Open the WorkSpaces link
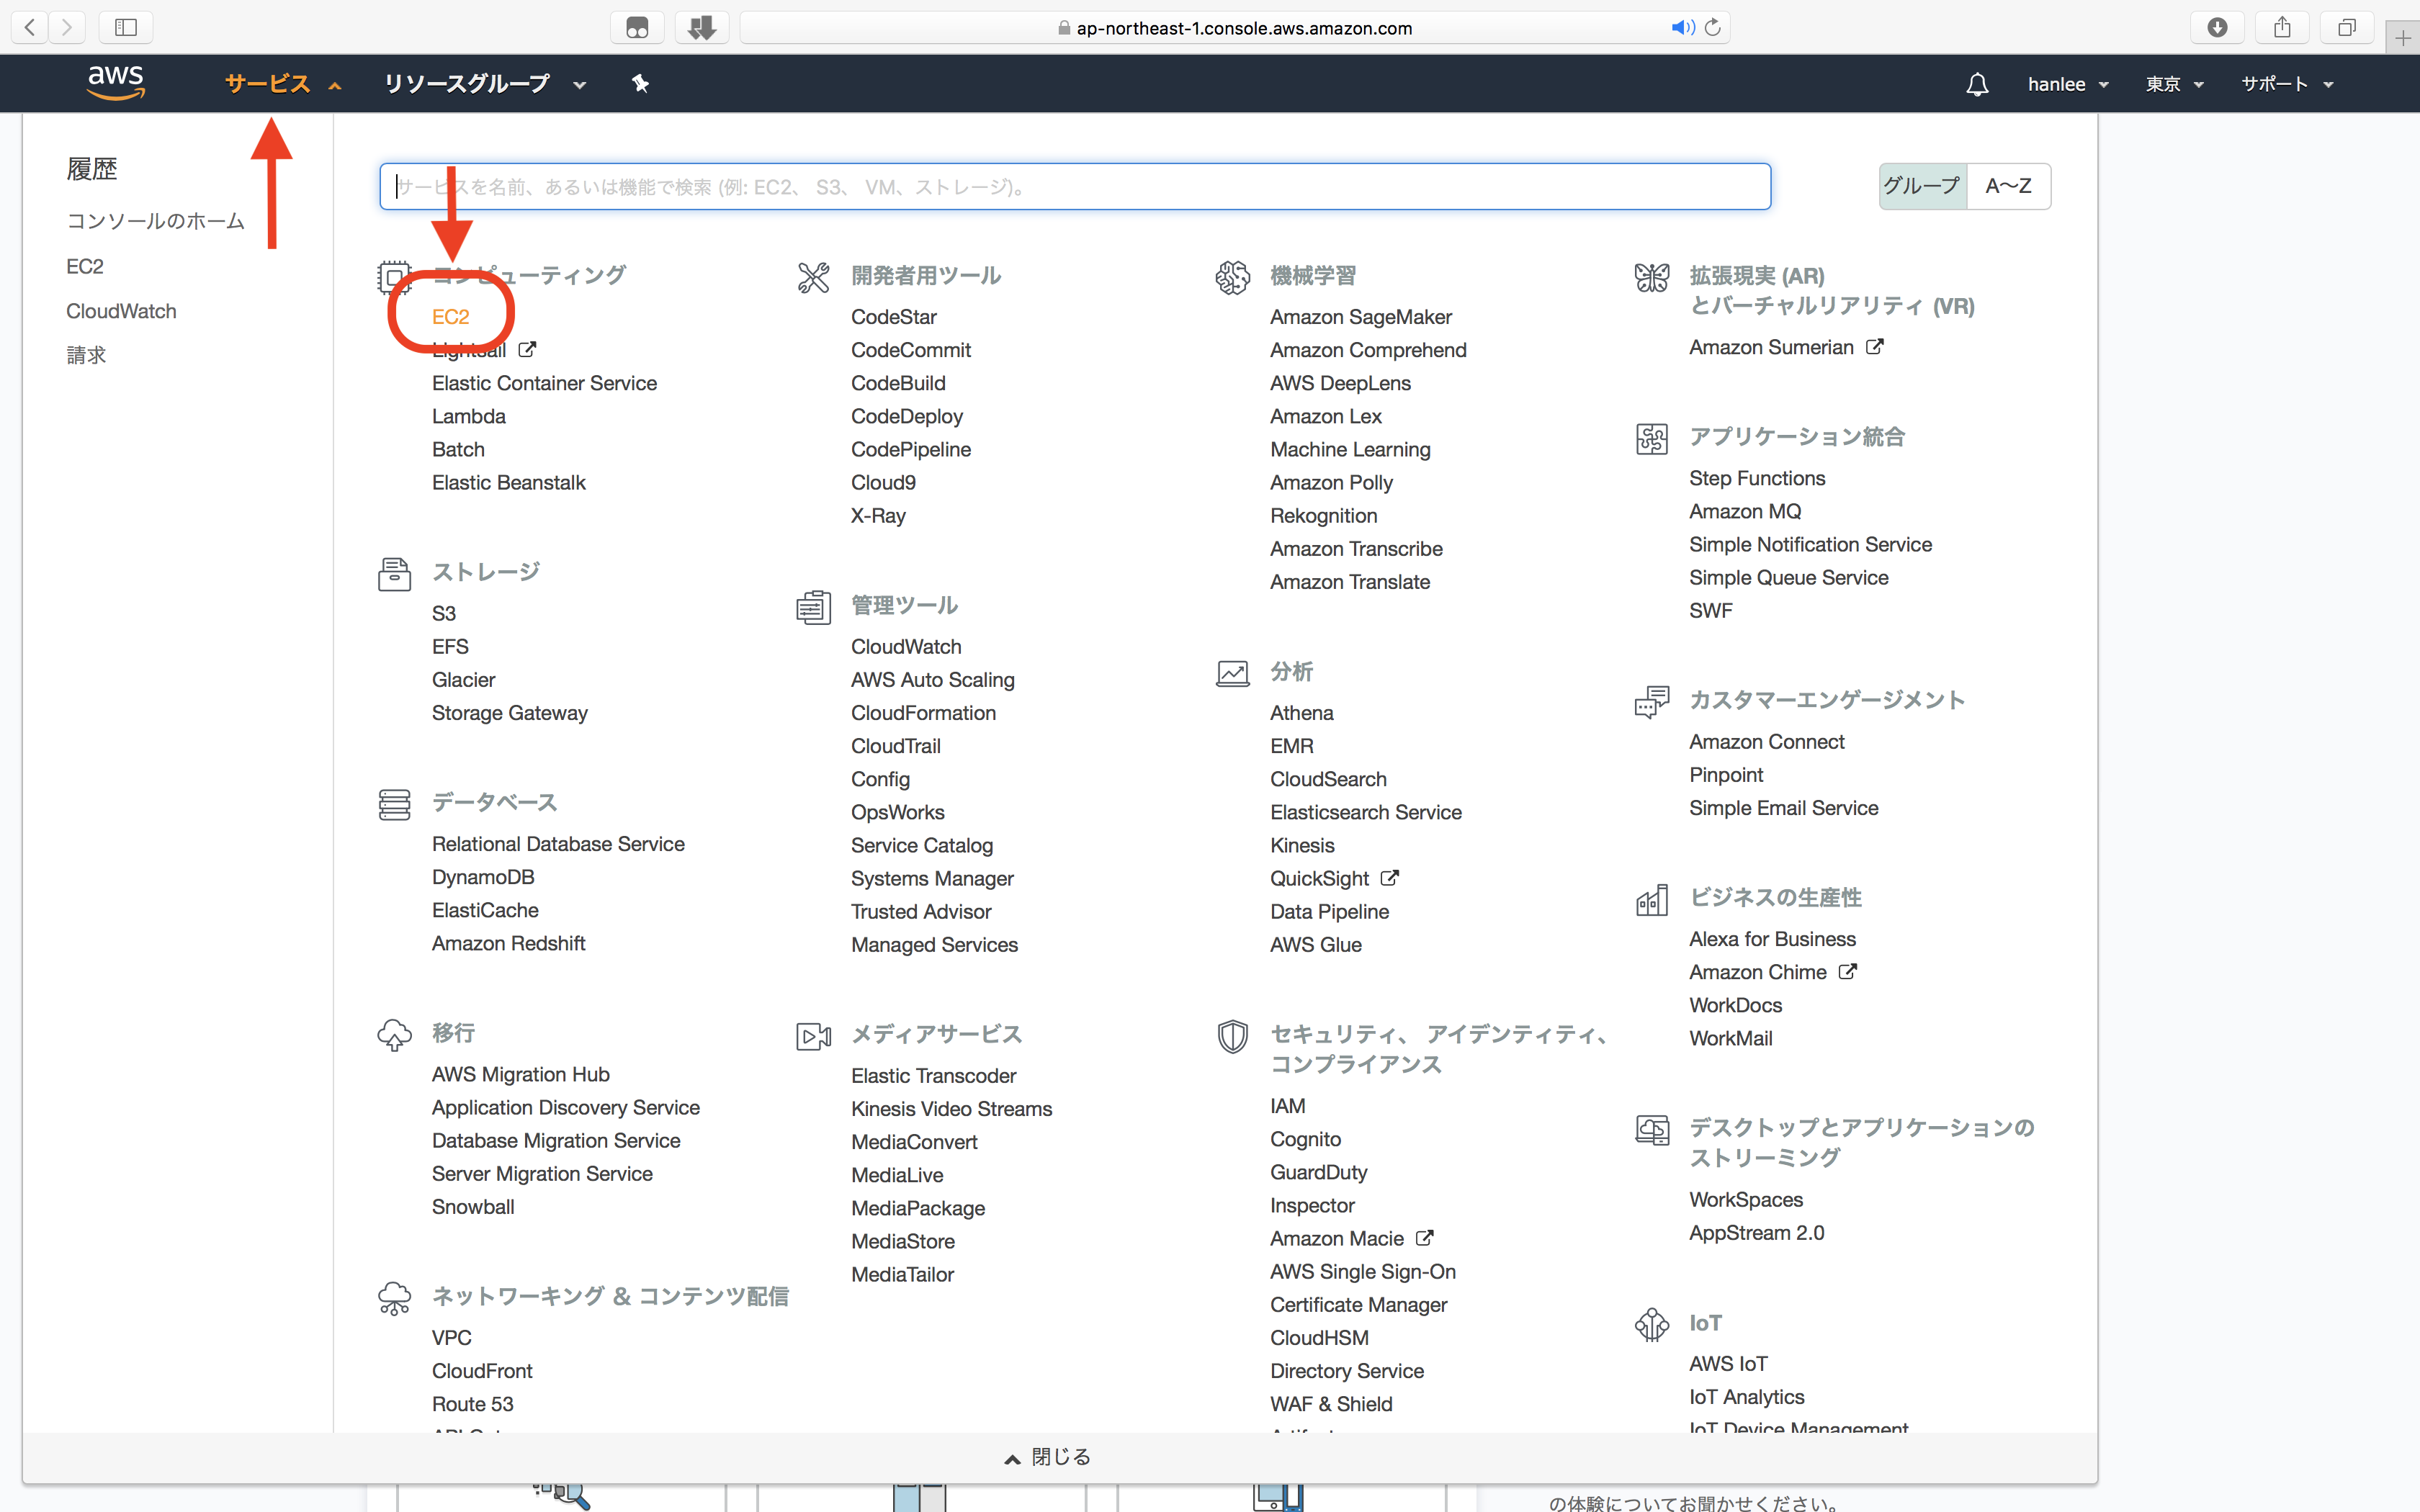The image size is (2420, 1512). (x=1745, y=1200)
